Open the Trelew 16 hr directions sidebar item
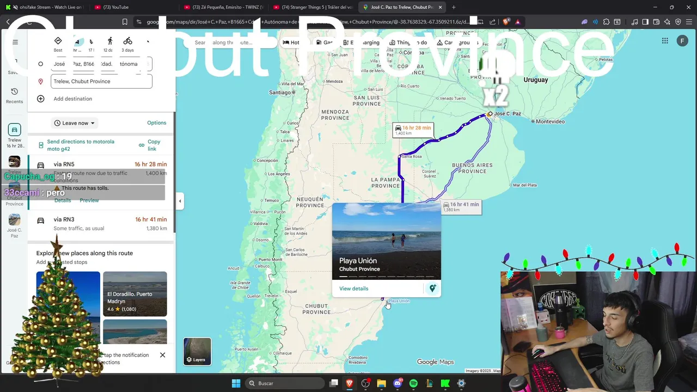The width and height of the screenshot is (697, 392). click(x=15, y=136)
